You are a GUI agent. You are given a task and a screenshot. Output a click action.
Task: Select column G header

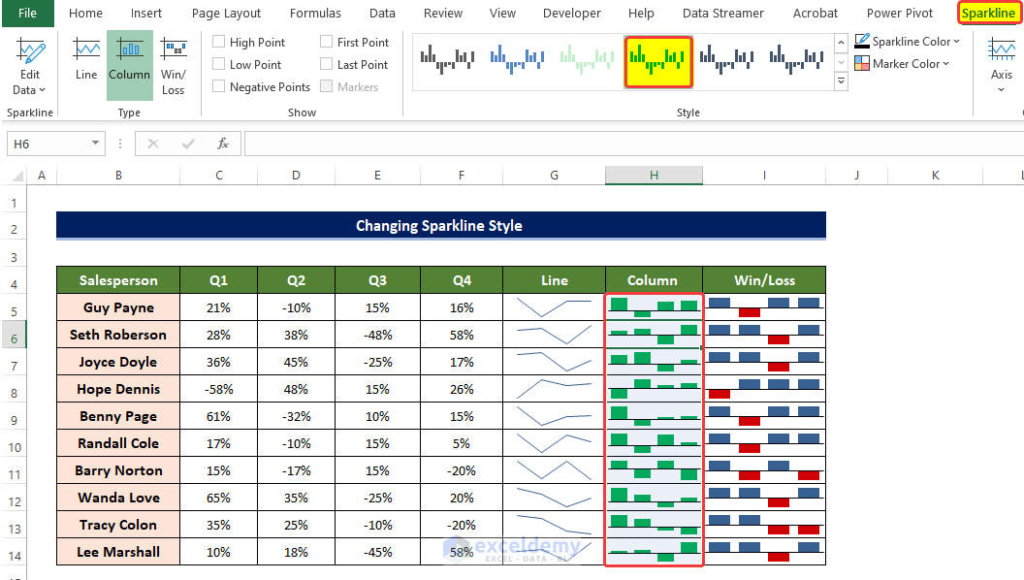(554, 175)
